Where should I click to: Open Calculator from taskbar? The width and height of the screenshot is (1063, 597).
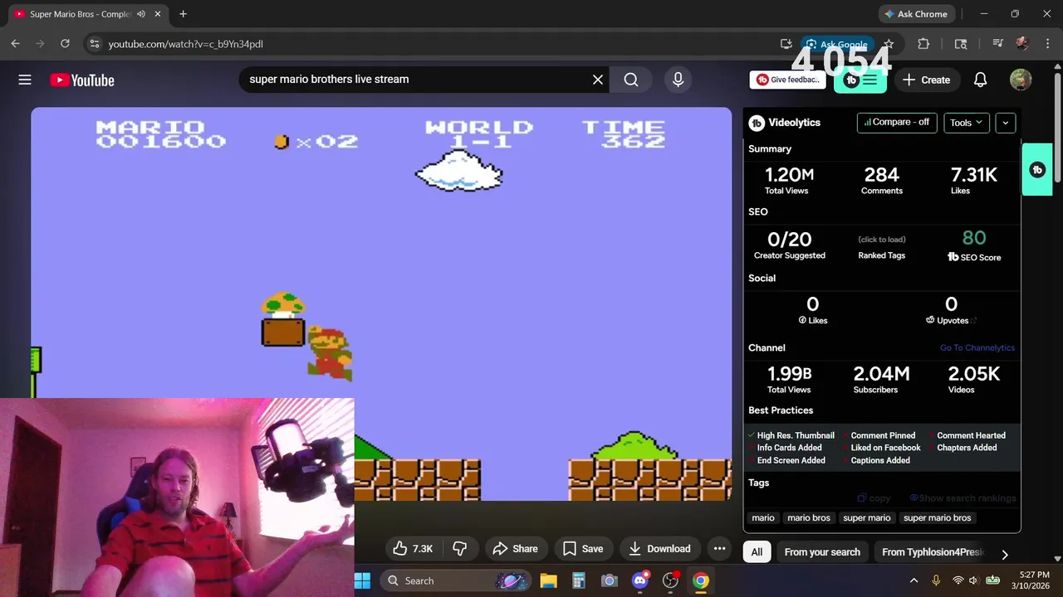tap(579, 580)
